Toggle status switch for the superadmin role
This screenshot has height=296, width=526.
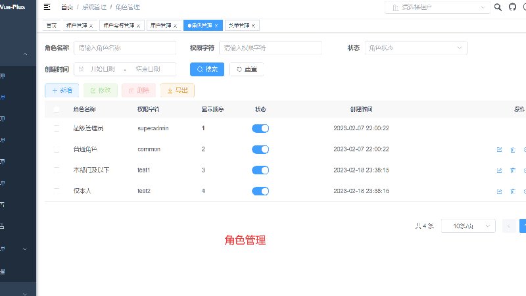coord(260,128)
